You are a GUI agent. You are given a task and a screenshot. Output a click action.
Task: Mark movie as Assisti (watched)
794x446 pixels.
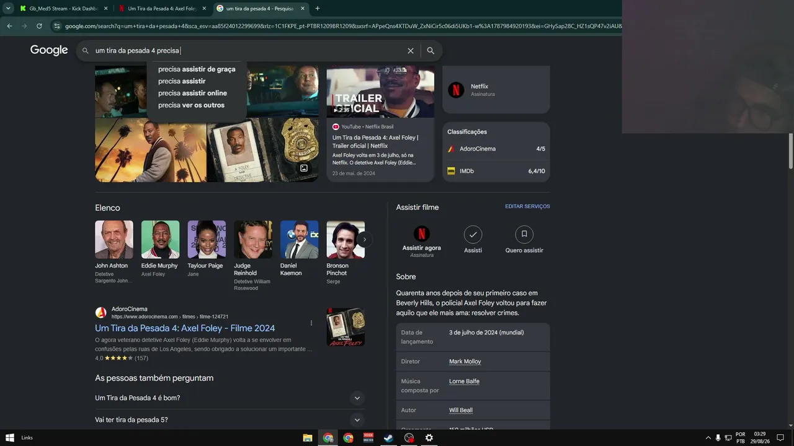tap(473, 240)
